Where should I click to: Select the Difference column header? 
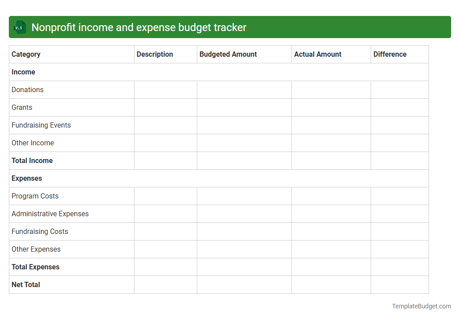click(390, 54)
